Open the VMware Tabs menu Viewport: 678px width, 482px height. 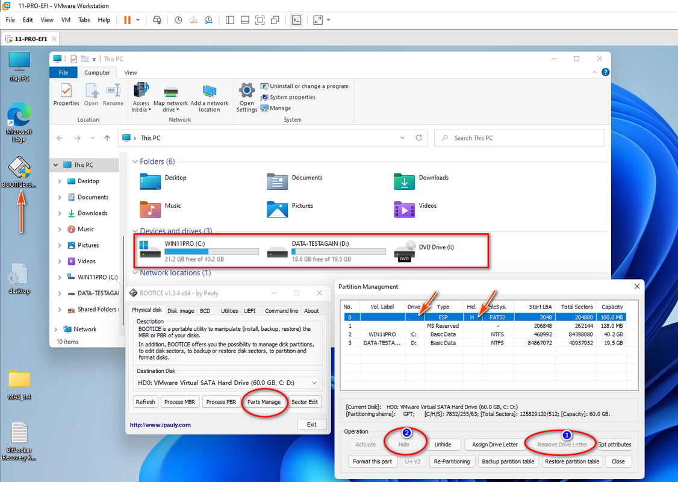point(84,20)
